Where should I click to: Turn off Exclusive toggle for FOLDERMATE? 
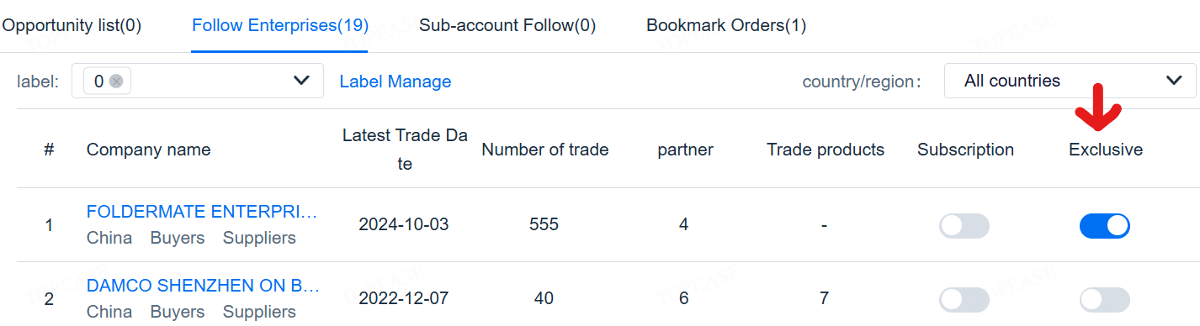pyautogui.click(x=1104, y=226)
